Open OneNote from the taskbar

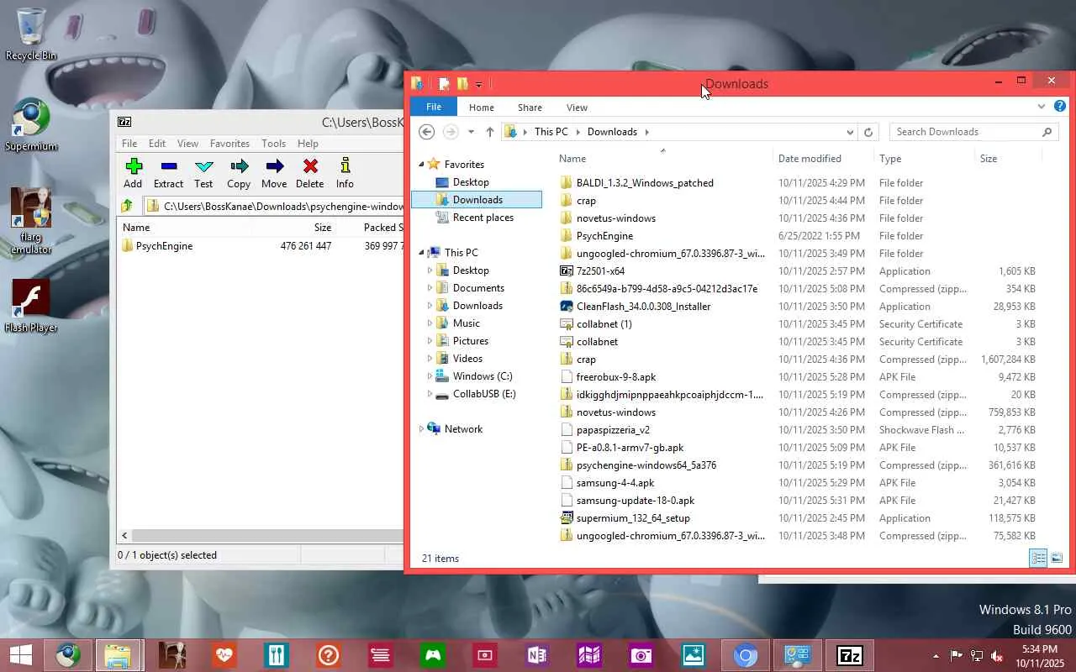537,655
